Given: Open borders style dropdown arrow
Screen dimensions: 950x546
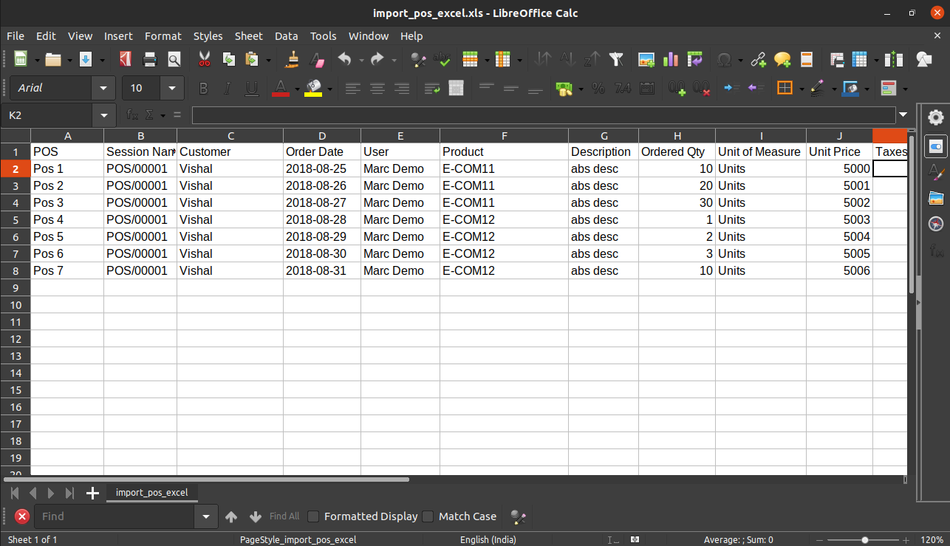Looking at the screenshot, I should tap(801, 89).
